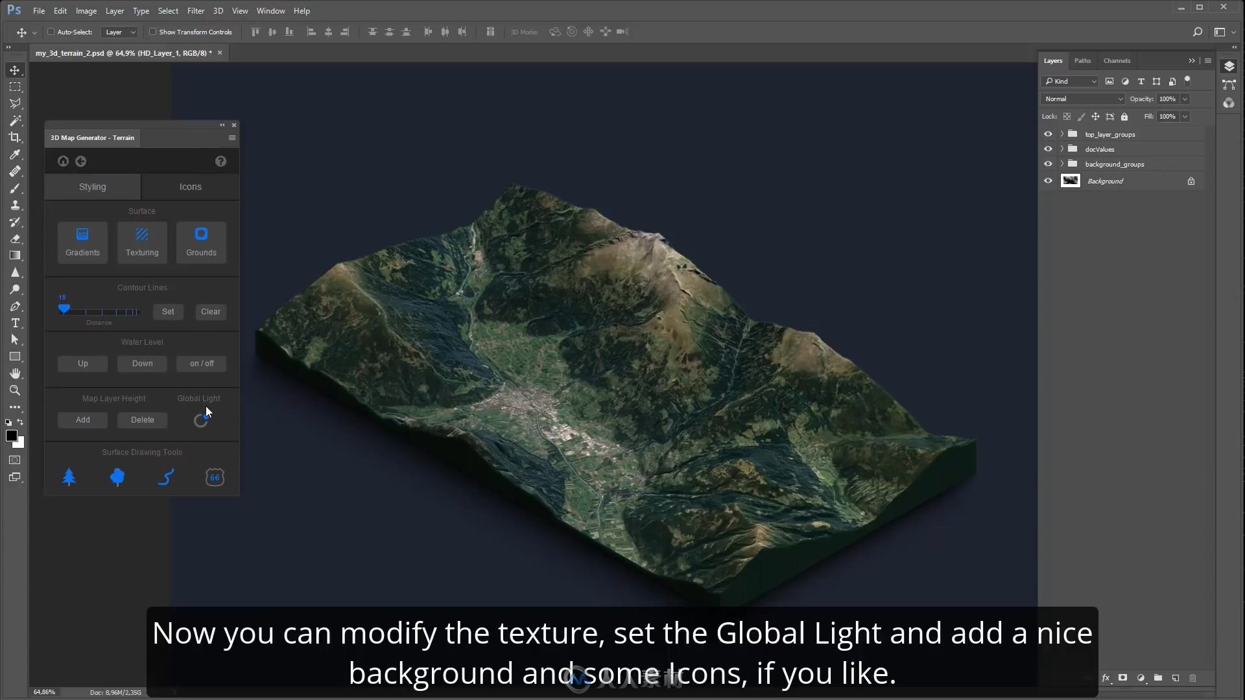Open the Window menu

[x=270, y=11]
